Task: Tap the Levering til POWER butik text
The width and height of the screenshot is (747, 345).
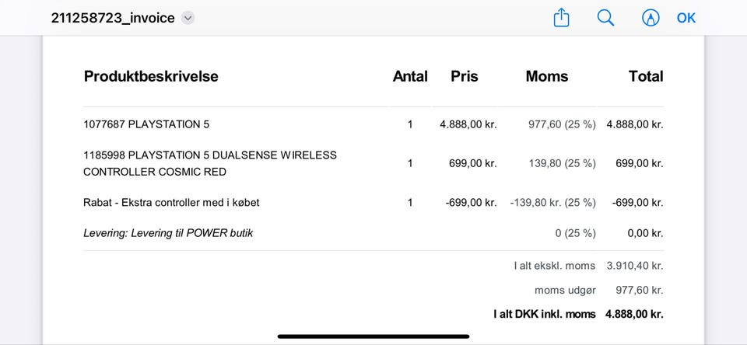Action: click(168, 233)
